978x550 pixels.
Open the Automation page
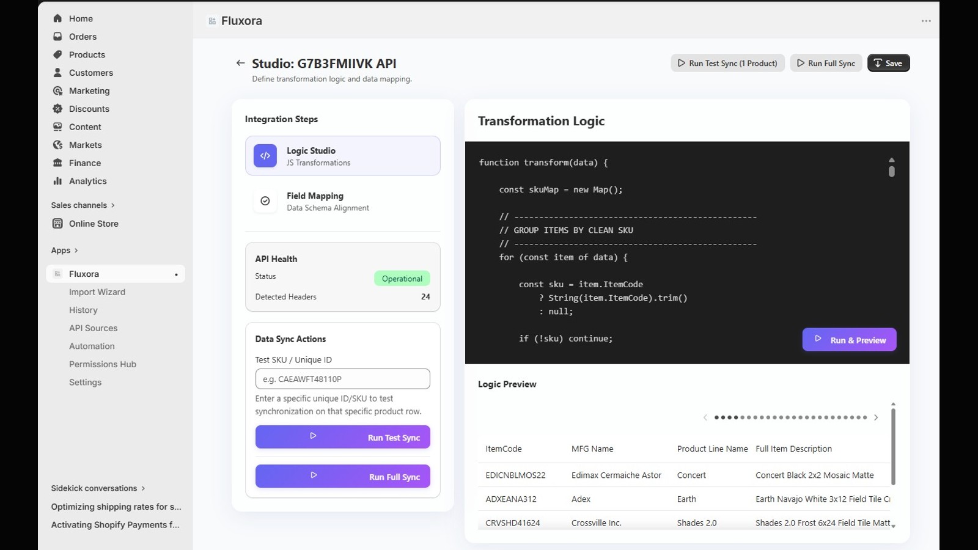pos(92,346)
